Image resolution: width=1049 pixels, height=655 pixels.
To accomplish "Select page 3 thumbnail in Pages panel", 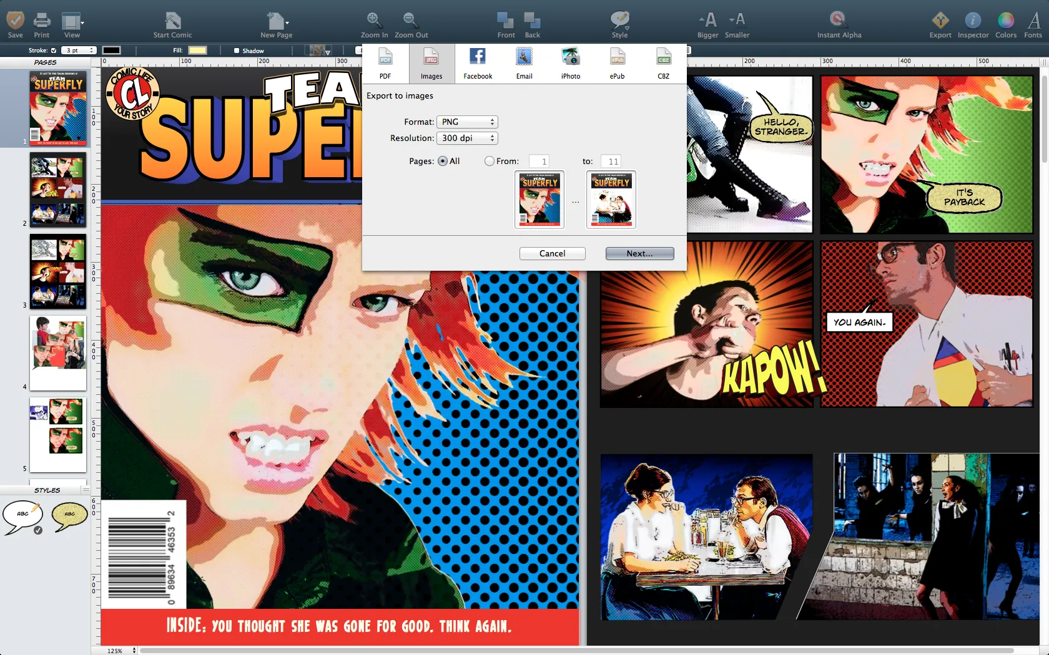I will point(58,271).
